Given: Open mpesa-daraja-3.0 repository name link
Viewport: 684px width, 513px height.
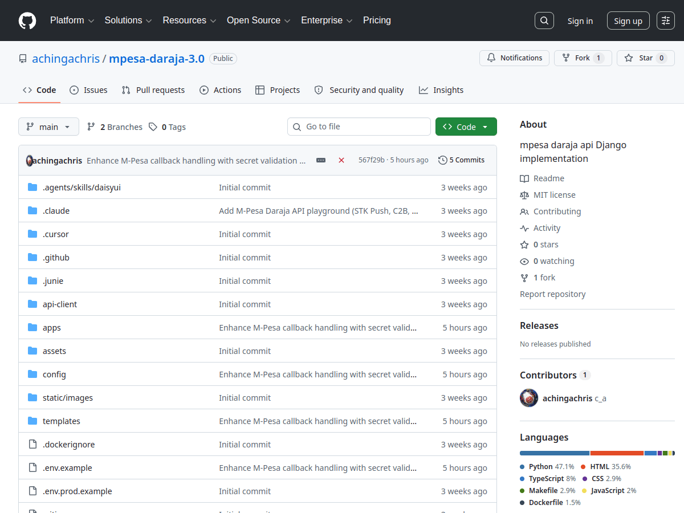Looking at the screenshot, I should (157, 59).
